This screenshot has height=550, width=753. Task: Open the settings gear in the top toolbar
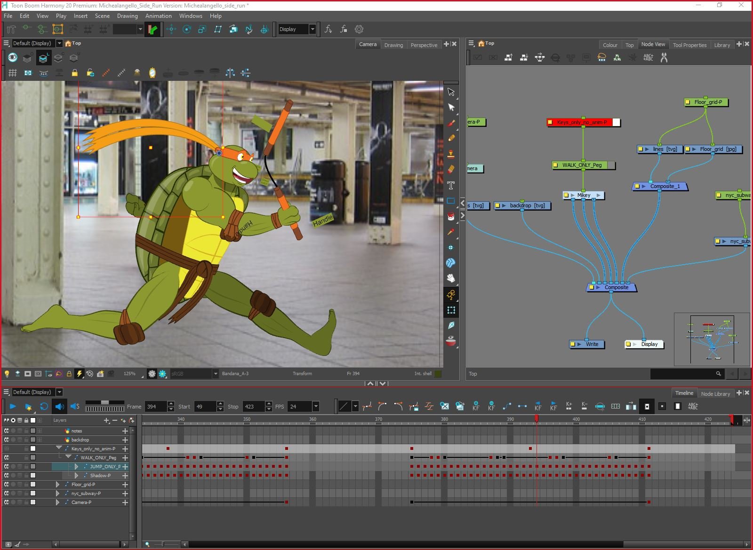click(x=359, y=29)
